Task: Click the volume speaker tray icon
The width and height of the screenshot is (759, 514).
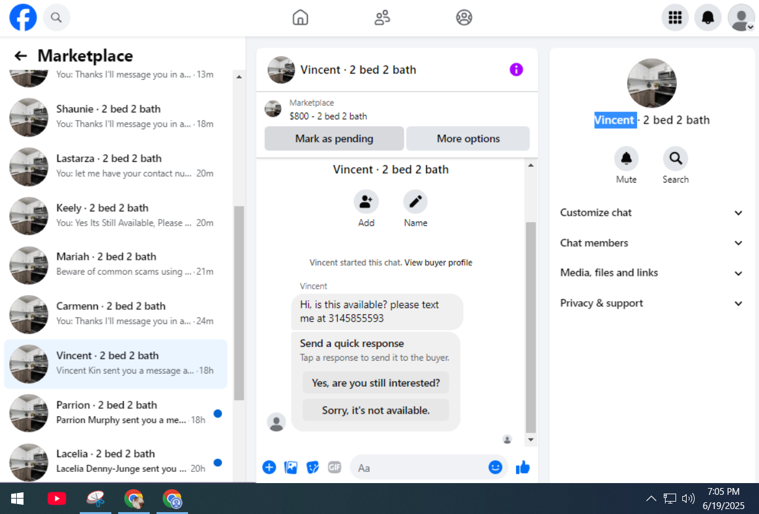Action: (x=688, y=499)
